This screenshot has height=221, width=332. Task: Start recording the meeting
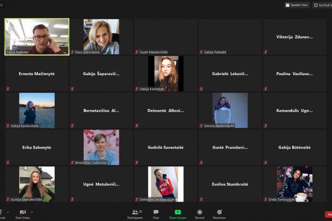click(199, 214)
